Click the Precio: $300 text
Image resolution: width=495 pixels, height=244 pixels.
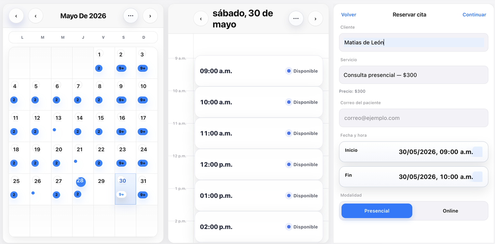(x=352, y=91)
